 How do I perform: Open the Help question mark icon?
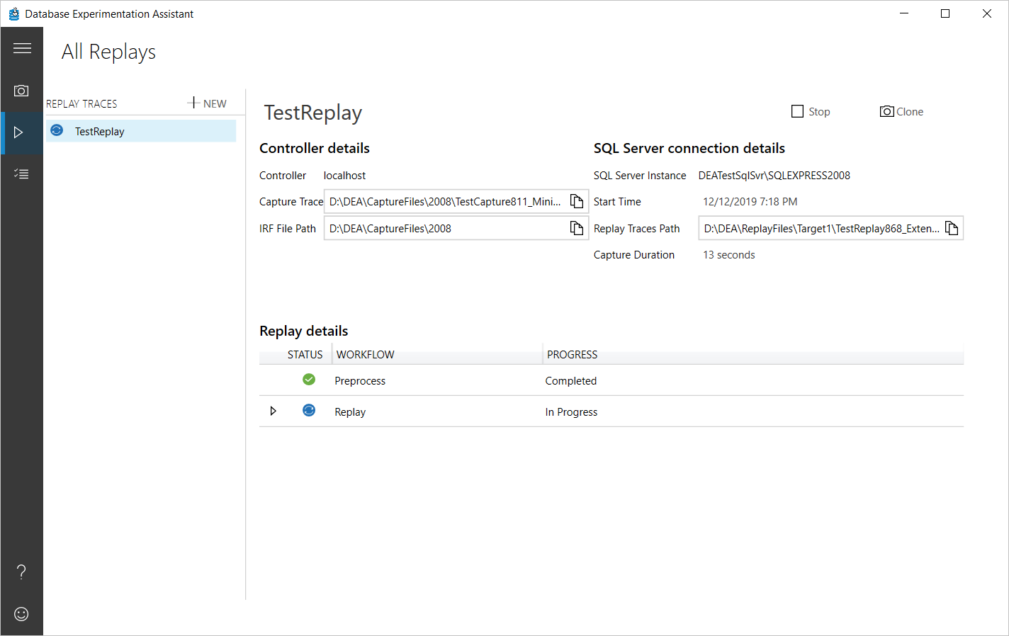click(x=22, y=572)
